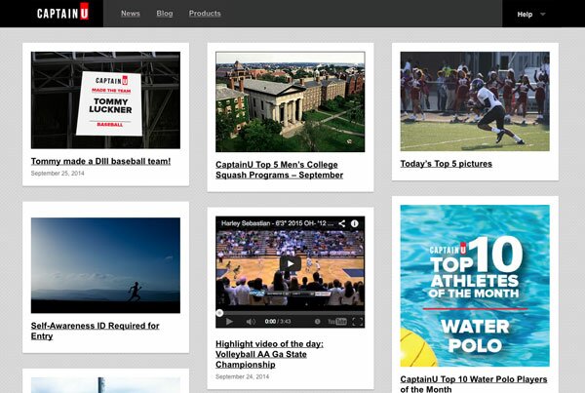Open the Products menu item

pyautogui.click(x=205, y=14)
